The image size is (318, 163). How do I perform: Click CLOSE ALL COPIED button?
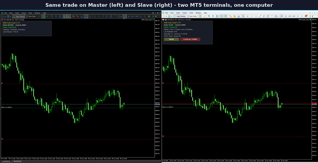click(190, 39)
